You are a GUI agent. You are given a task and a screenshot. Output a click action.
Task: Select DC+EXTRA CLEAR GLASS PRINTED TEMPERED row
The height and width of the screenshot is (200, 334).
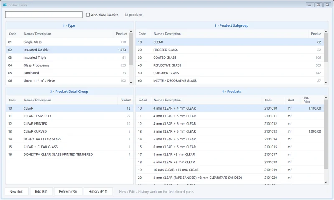(69, 155)
